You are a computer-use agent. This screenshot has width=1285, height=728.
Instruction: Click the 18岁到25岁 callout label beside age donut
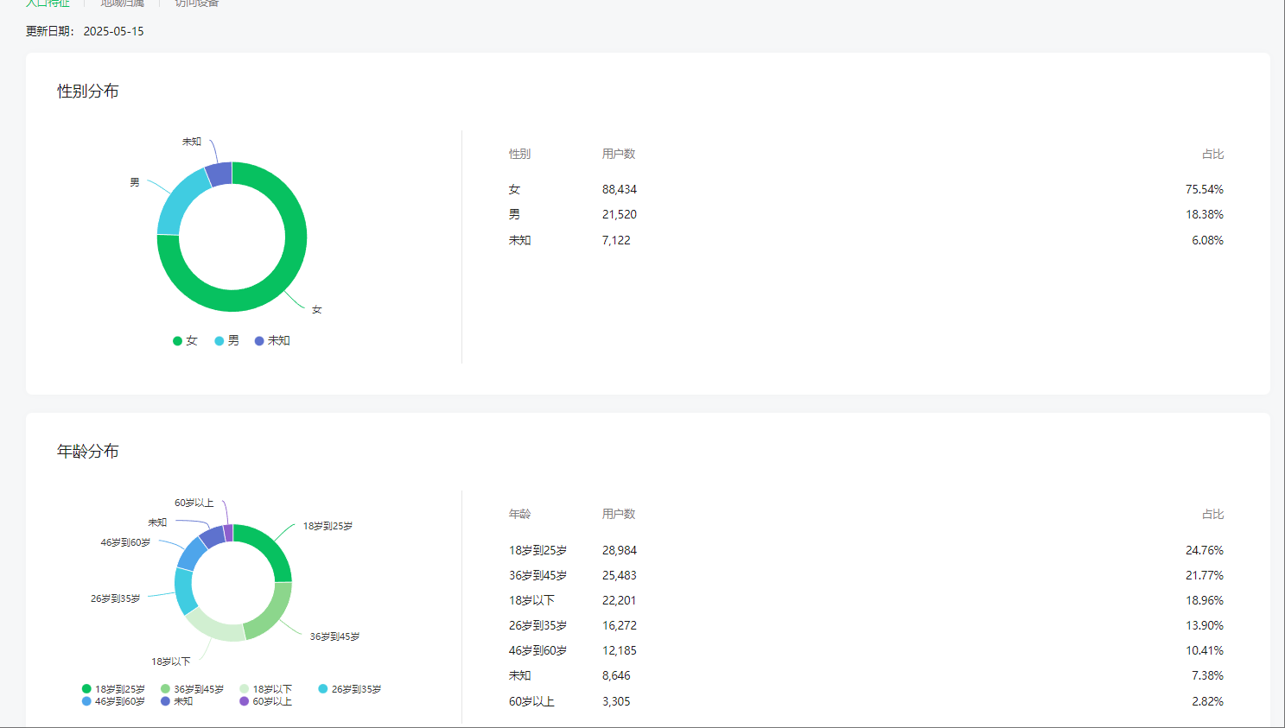coord(328,526)
